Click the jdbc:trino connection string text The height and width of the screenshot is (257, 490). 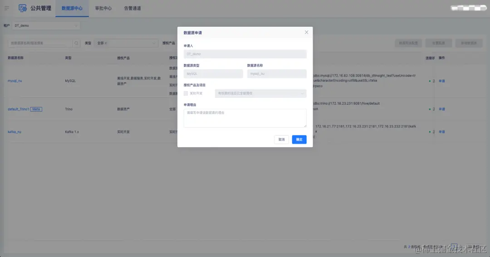coord(347,103)
